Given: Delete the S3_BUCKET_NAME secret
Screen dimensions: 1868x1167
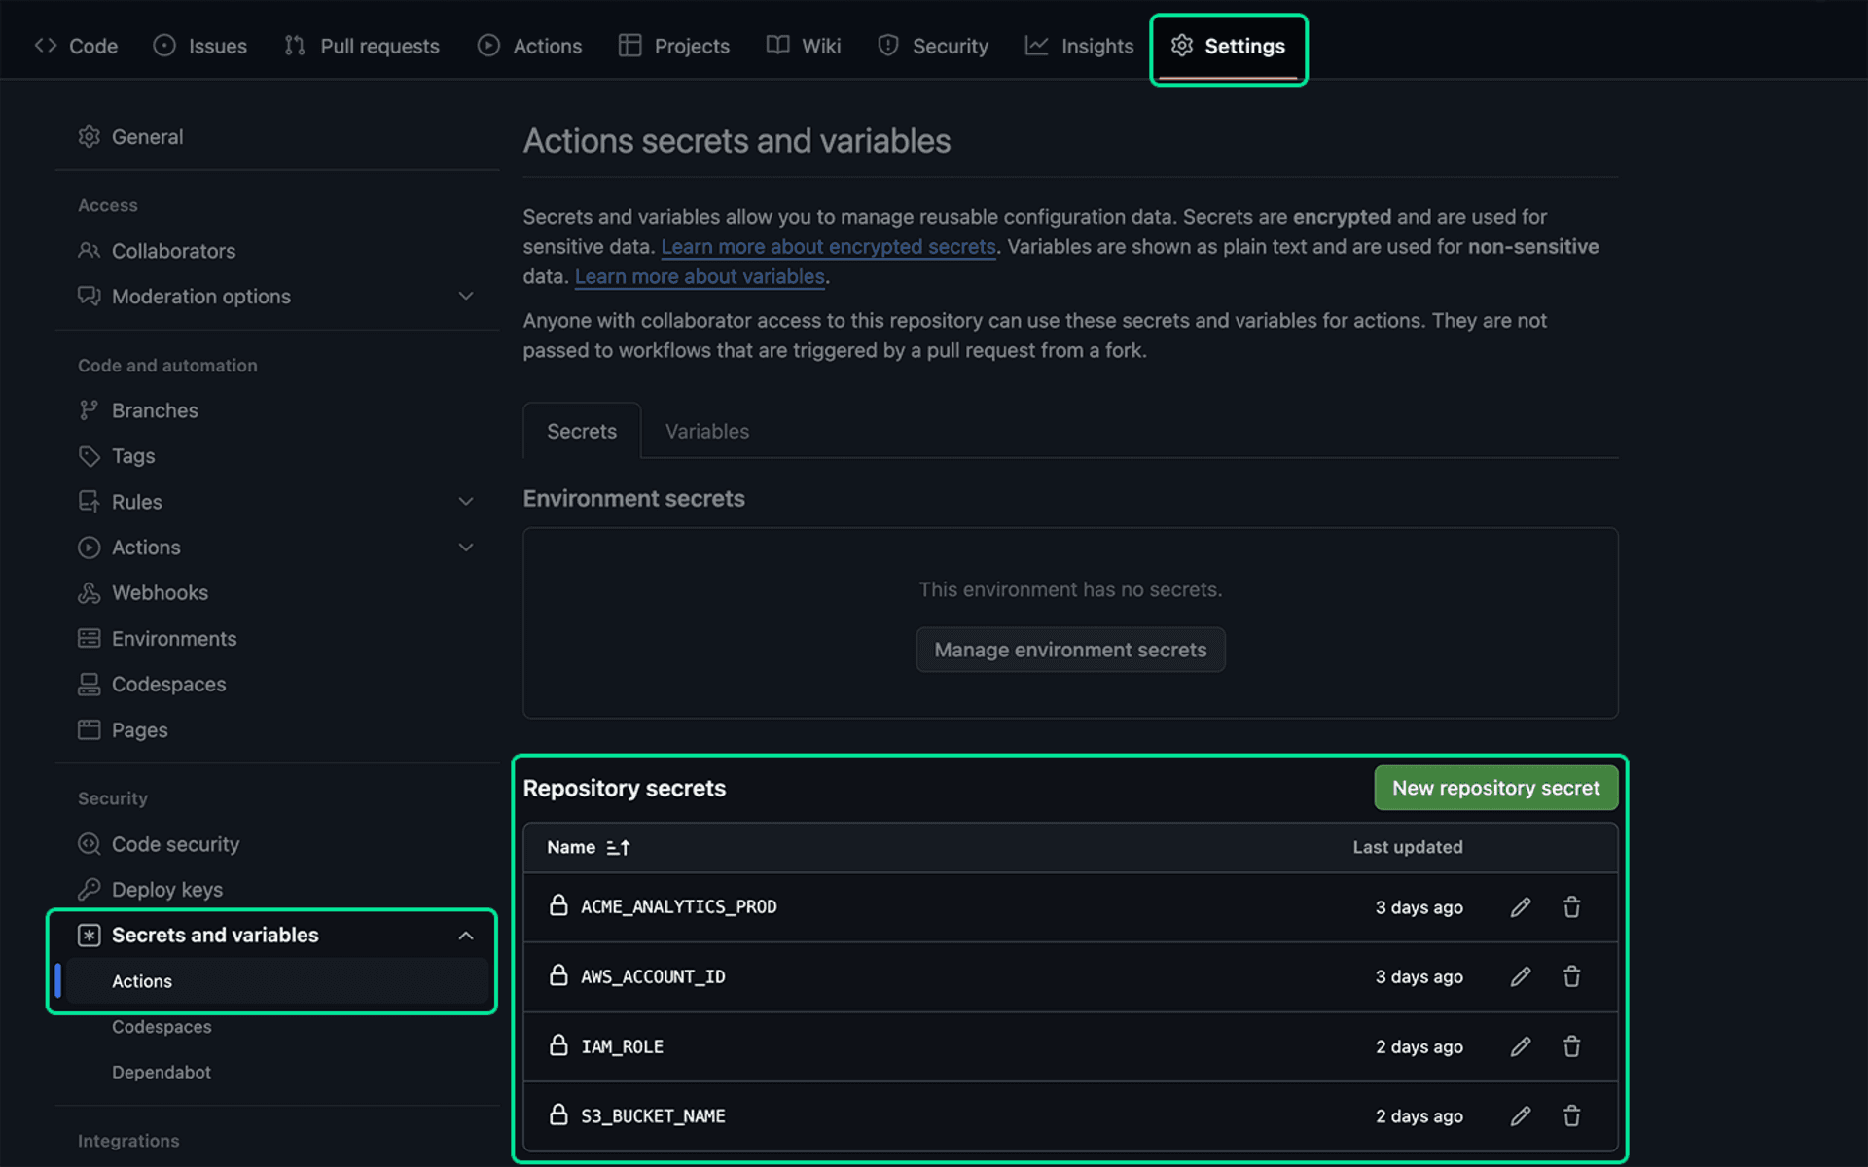Looking at the screenshot, I should (x=1572, y=1116).
